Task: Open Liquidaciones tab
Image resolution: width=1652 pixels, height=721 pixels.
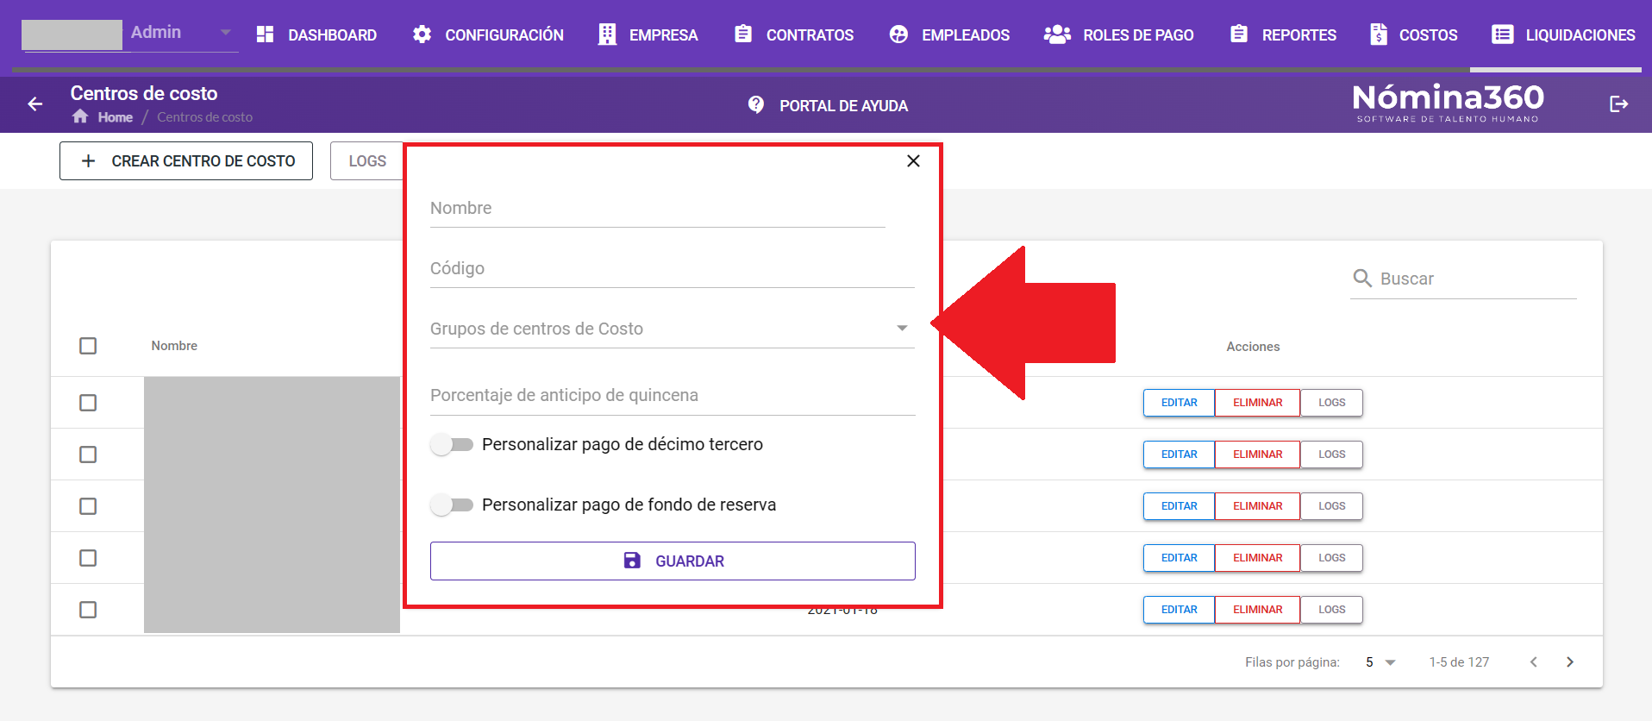Action: coord(1562,34)
